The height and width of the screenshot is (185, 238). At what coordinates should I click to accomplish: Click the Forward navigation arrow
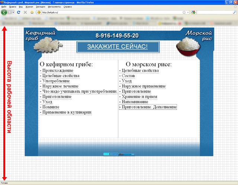pos(10,12)
